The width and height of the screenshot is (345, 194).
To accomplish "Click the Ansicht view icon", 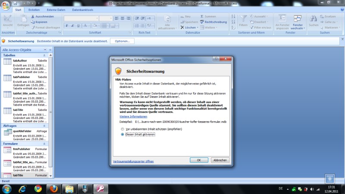I will [x=8, y=19].
